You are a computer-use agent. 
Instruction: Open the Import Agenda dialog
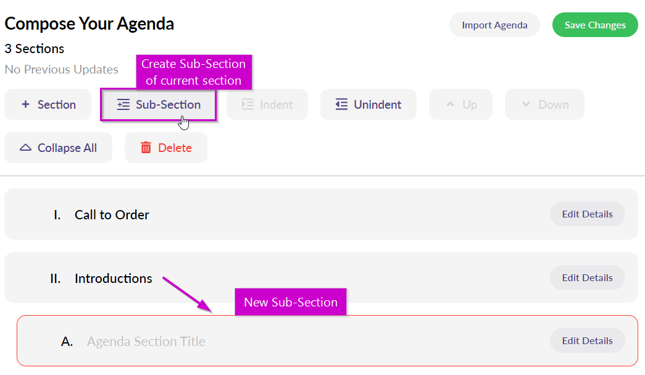pyautogui.click(x=494, y=25)
